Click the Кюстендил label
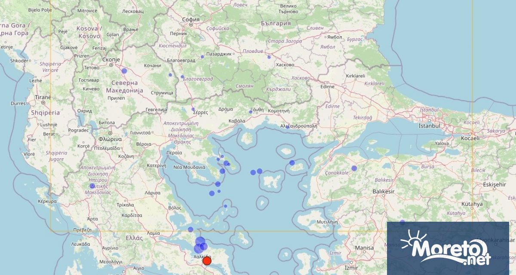The width and height of the screenshot is (516, 275). point(172,46)
